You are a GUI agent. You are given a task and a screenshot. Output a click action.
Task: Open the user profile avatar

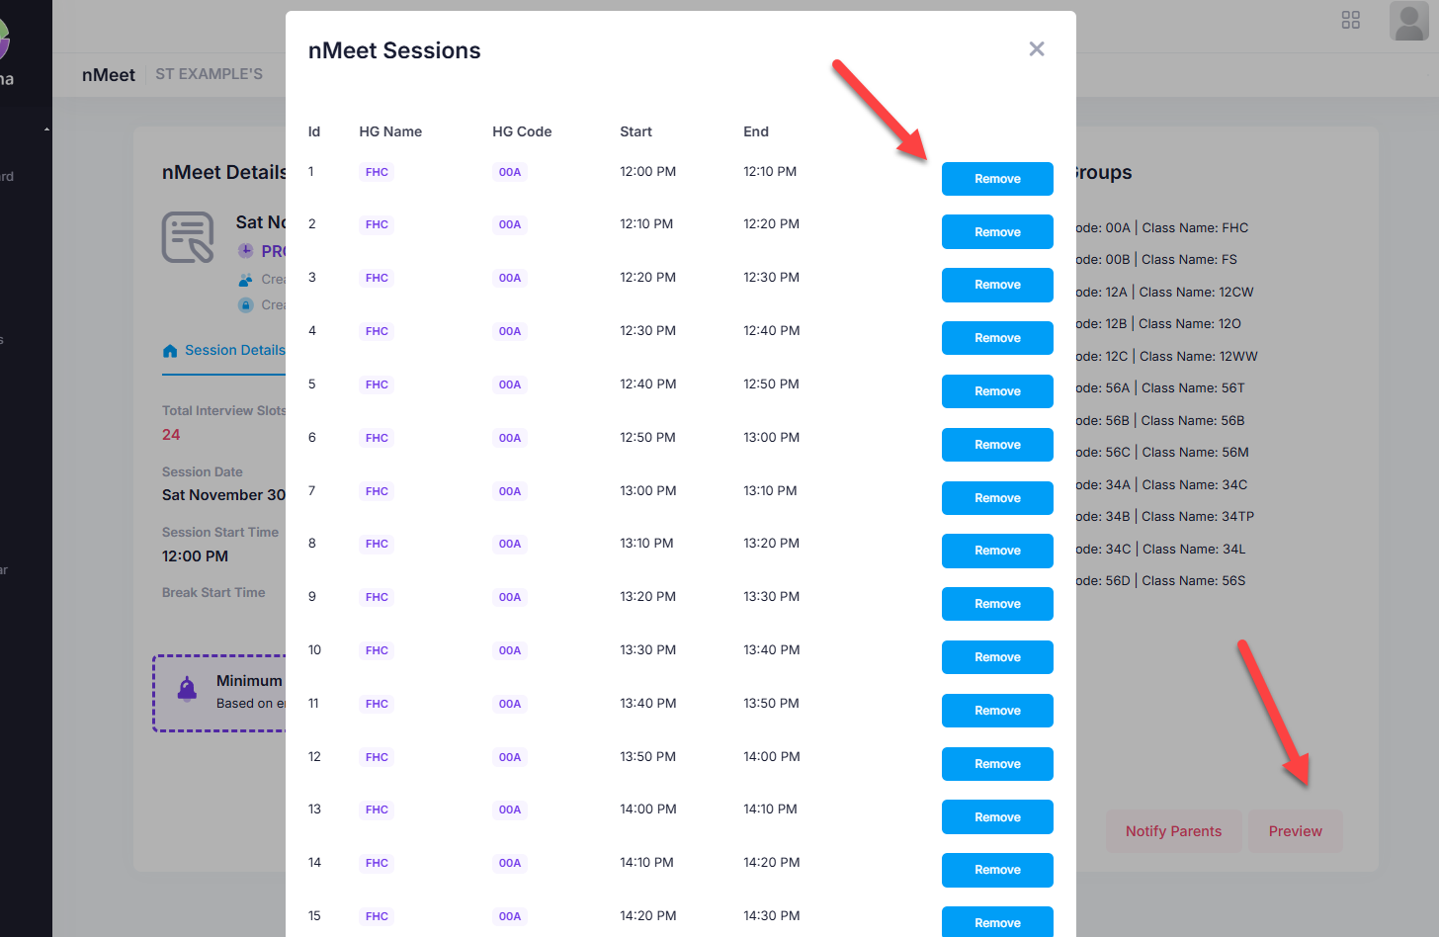pyautogui.click(x=1408, y=21)
